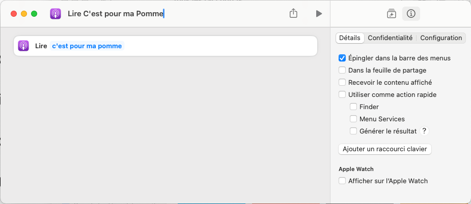Toggle Afficher sur l'Apple Watch
This screenshot has height=204, width=471.
[342, 181]
